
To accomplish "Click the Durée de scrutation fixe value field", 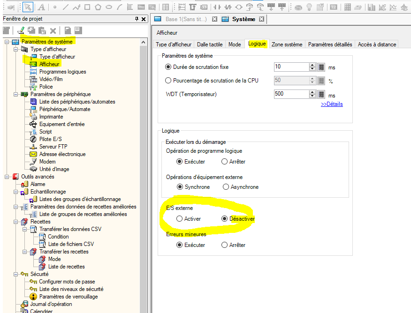I will pyautogui.click(x=291, y=67).
